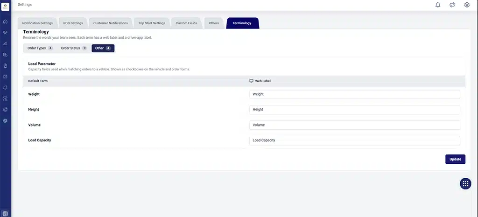Click the "Load Capacity" default term text
This screenshot has width=478, height=217.
pyautogui.click(x=40, y=140)
